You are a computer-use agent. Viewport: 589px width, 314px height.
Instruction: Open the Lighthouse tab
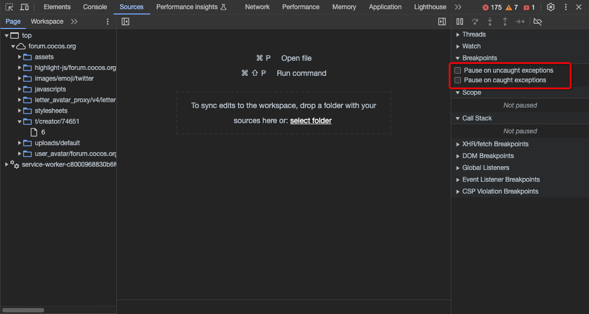430,7
